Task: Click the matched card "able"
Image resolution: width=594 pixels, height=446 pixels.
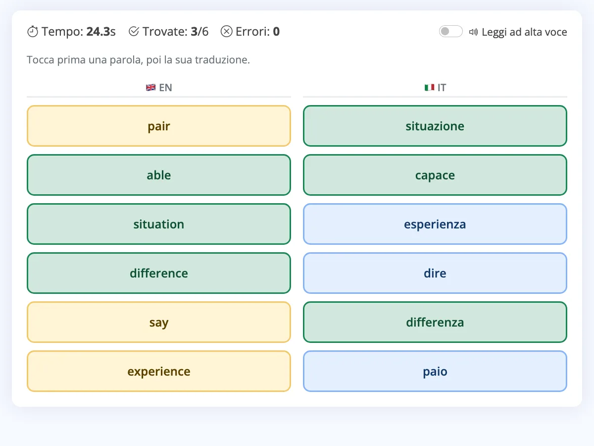Action: [x=159, y=175]
